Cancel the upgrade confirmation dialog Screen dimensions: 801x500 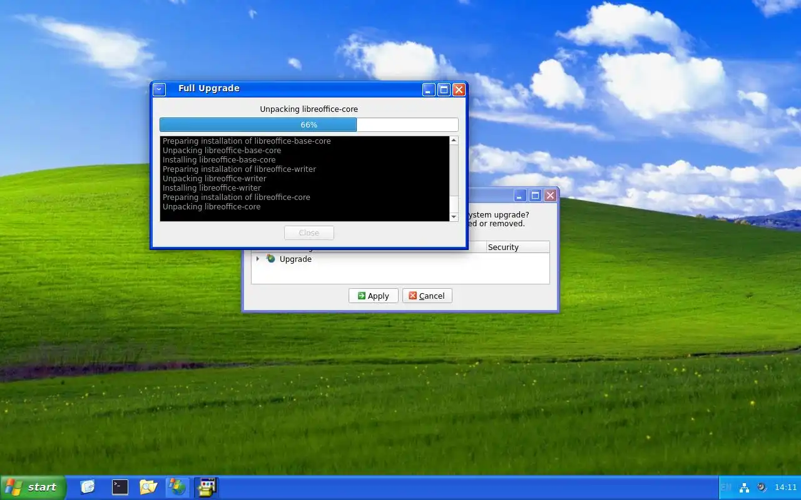click(x=427, y=296)
